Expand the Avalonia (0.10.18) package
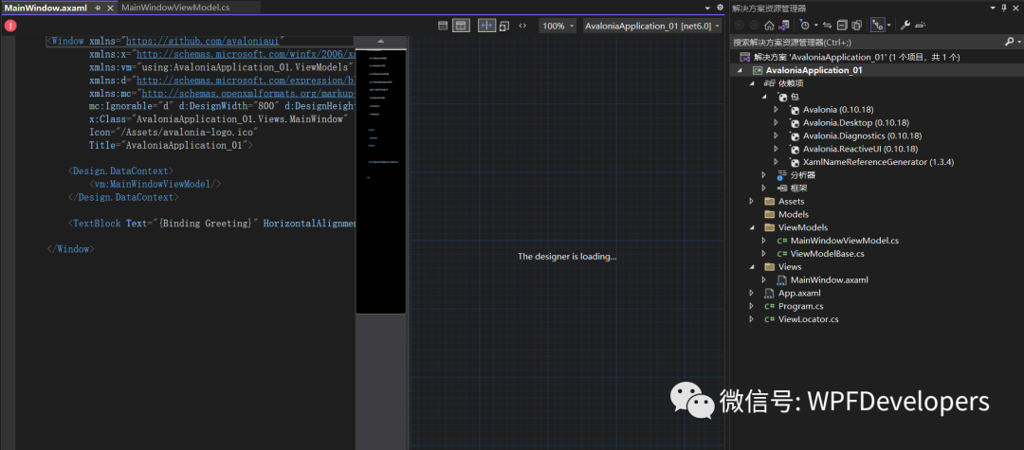 coord(776,110)
